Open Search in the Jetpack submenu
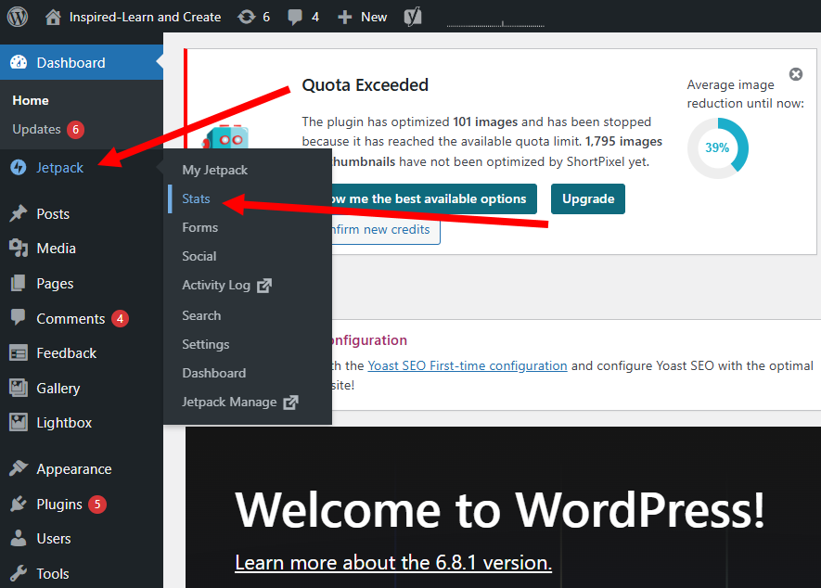 pyautogui.click(x=201, y=315)
